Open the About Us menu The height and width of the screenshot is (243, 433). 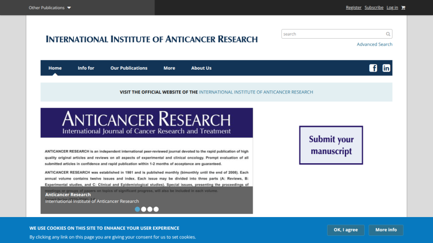[x=201, y=68]
